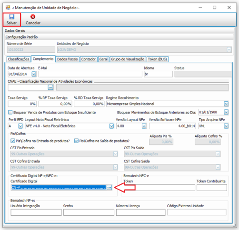
Task: Click the Status field
Action: click(203, 74)
